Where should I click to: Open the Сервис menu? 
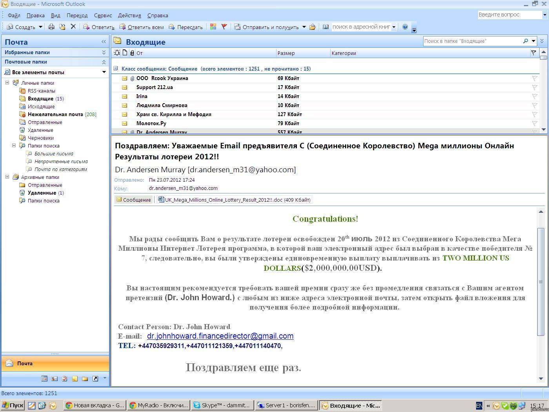pyautogui.click(x=103, y=15)
